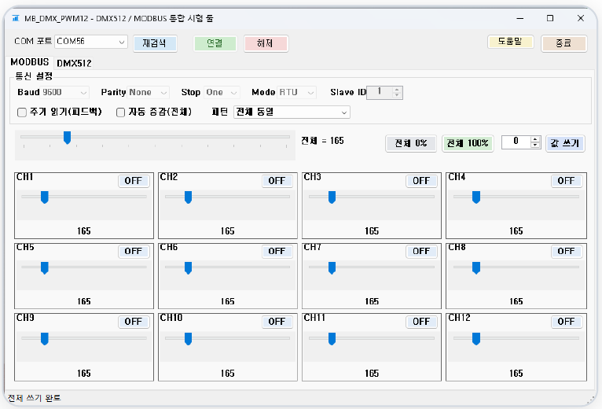
Task: Click the pink 해제 disconnect button
Action: pos(266,43)
